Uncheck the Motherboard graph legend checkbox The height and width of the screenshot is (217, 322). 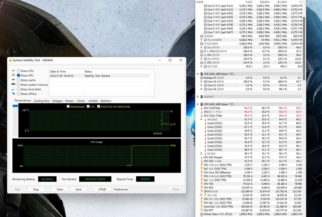[x=68, y=106]
